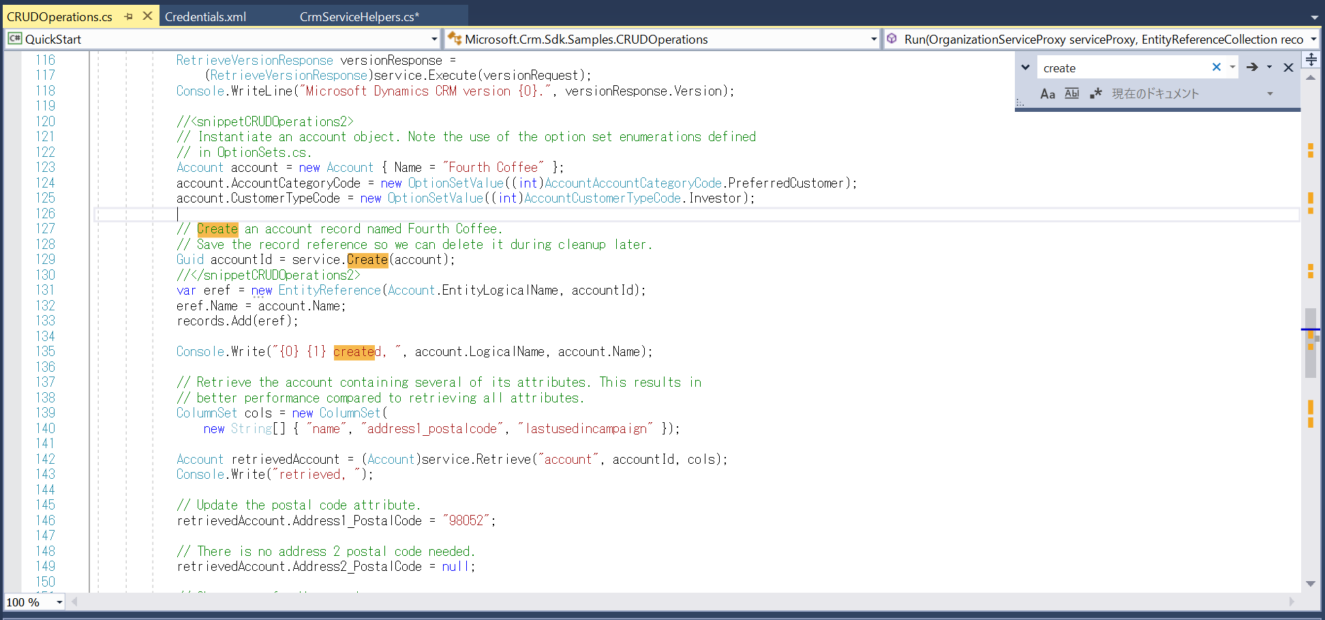Click the scrollbar down arrow

(x=1310, y=584)
